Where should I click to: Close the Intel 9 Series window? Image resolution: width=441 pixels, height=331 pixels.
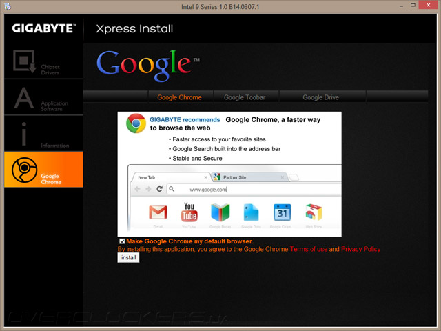tap(429, 5)
